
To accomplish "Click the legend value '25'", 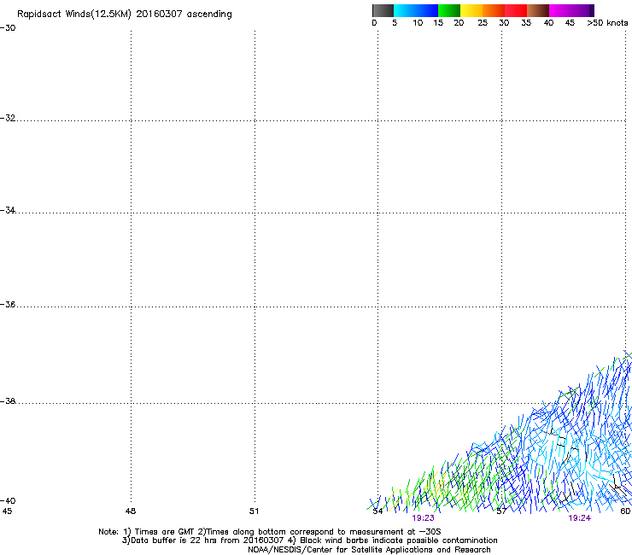I will pos(483,23).
